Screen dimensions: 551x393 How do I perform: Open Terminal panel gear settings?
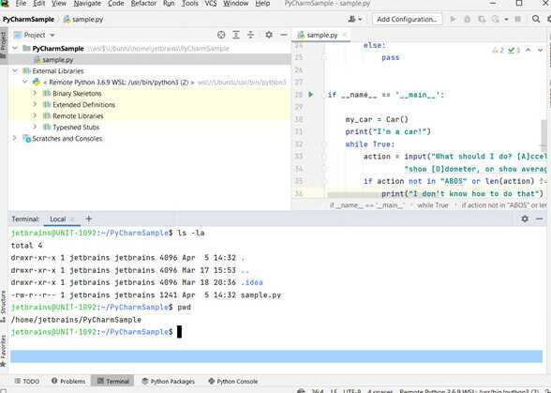[525, 219]
